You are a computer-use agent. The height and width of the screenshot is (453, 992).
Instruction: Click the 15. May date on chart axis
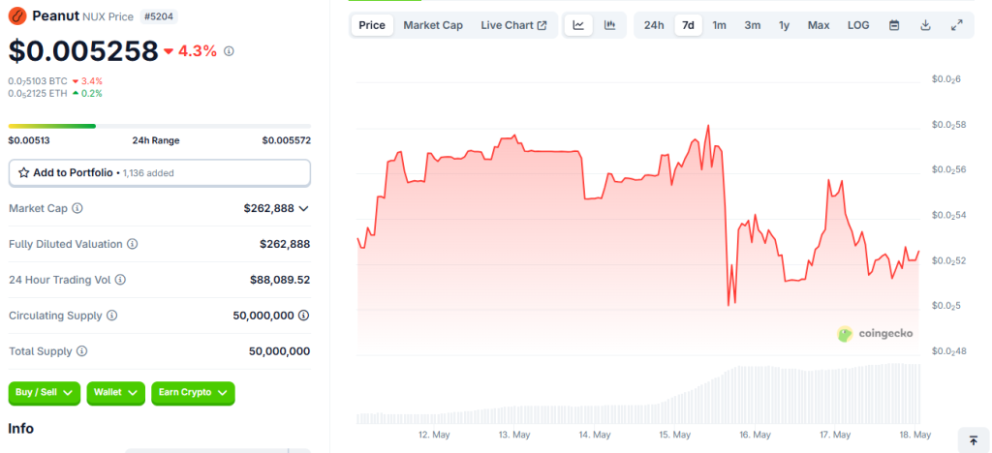pyautogui.click(x=674, y=435)
